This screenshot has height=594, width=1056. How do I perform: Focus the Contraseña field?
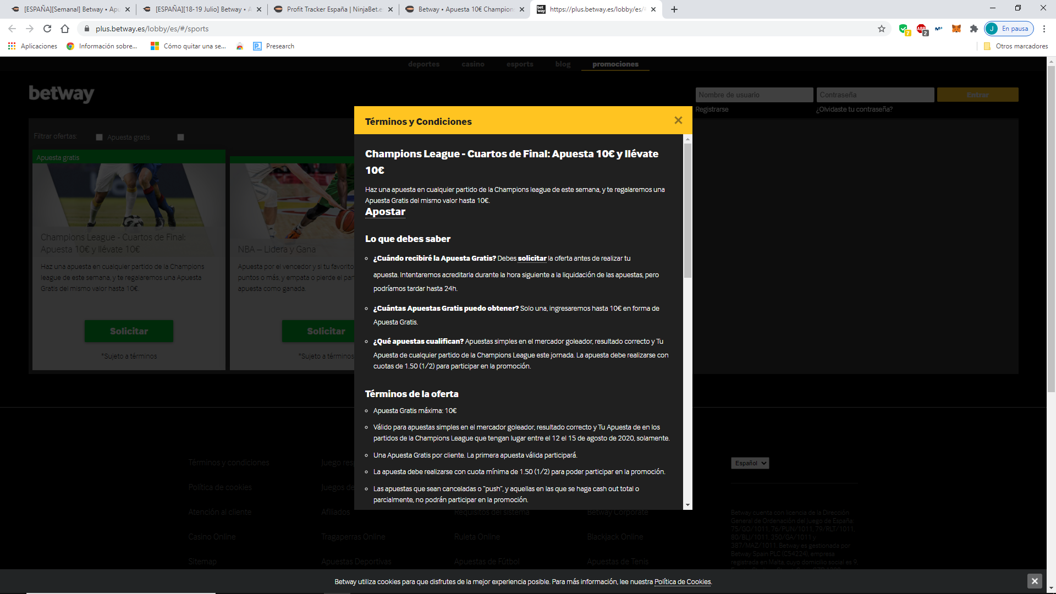click(875, 95)
